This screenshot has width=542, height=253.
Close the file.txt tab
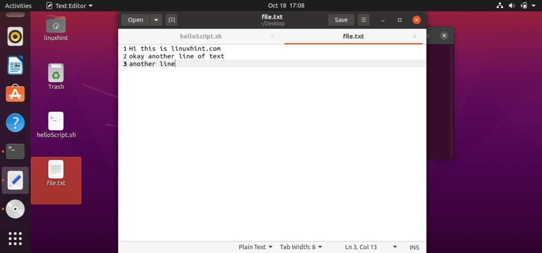pos(414,37)
